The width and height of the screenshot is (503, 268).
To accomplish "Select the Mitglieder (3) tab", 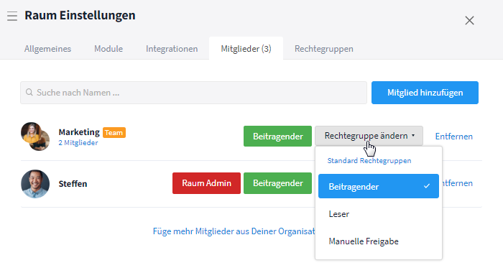I will coord(246,48).
